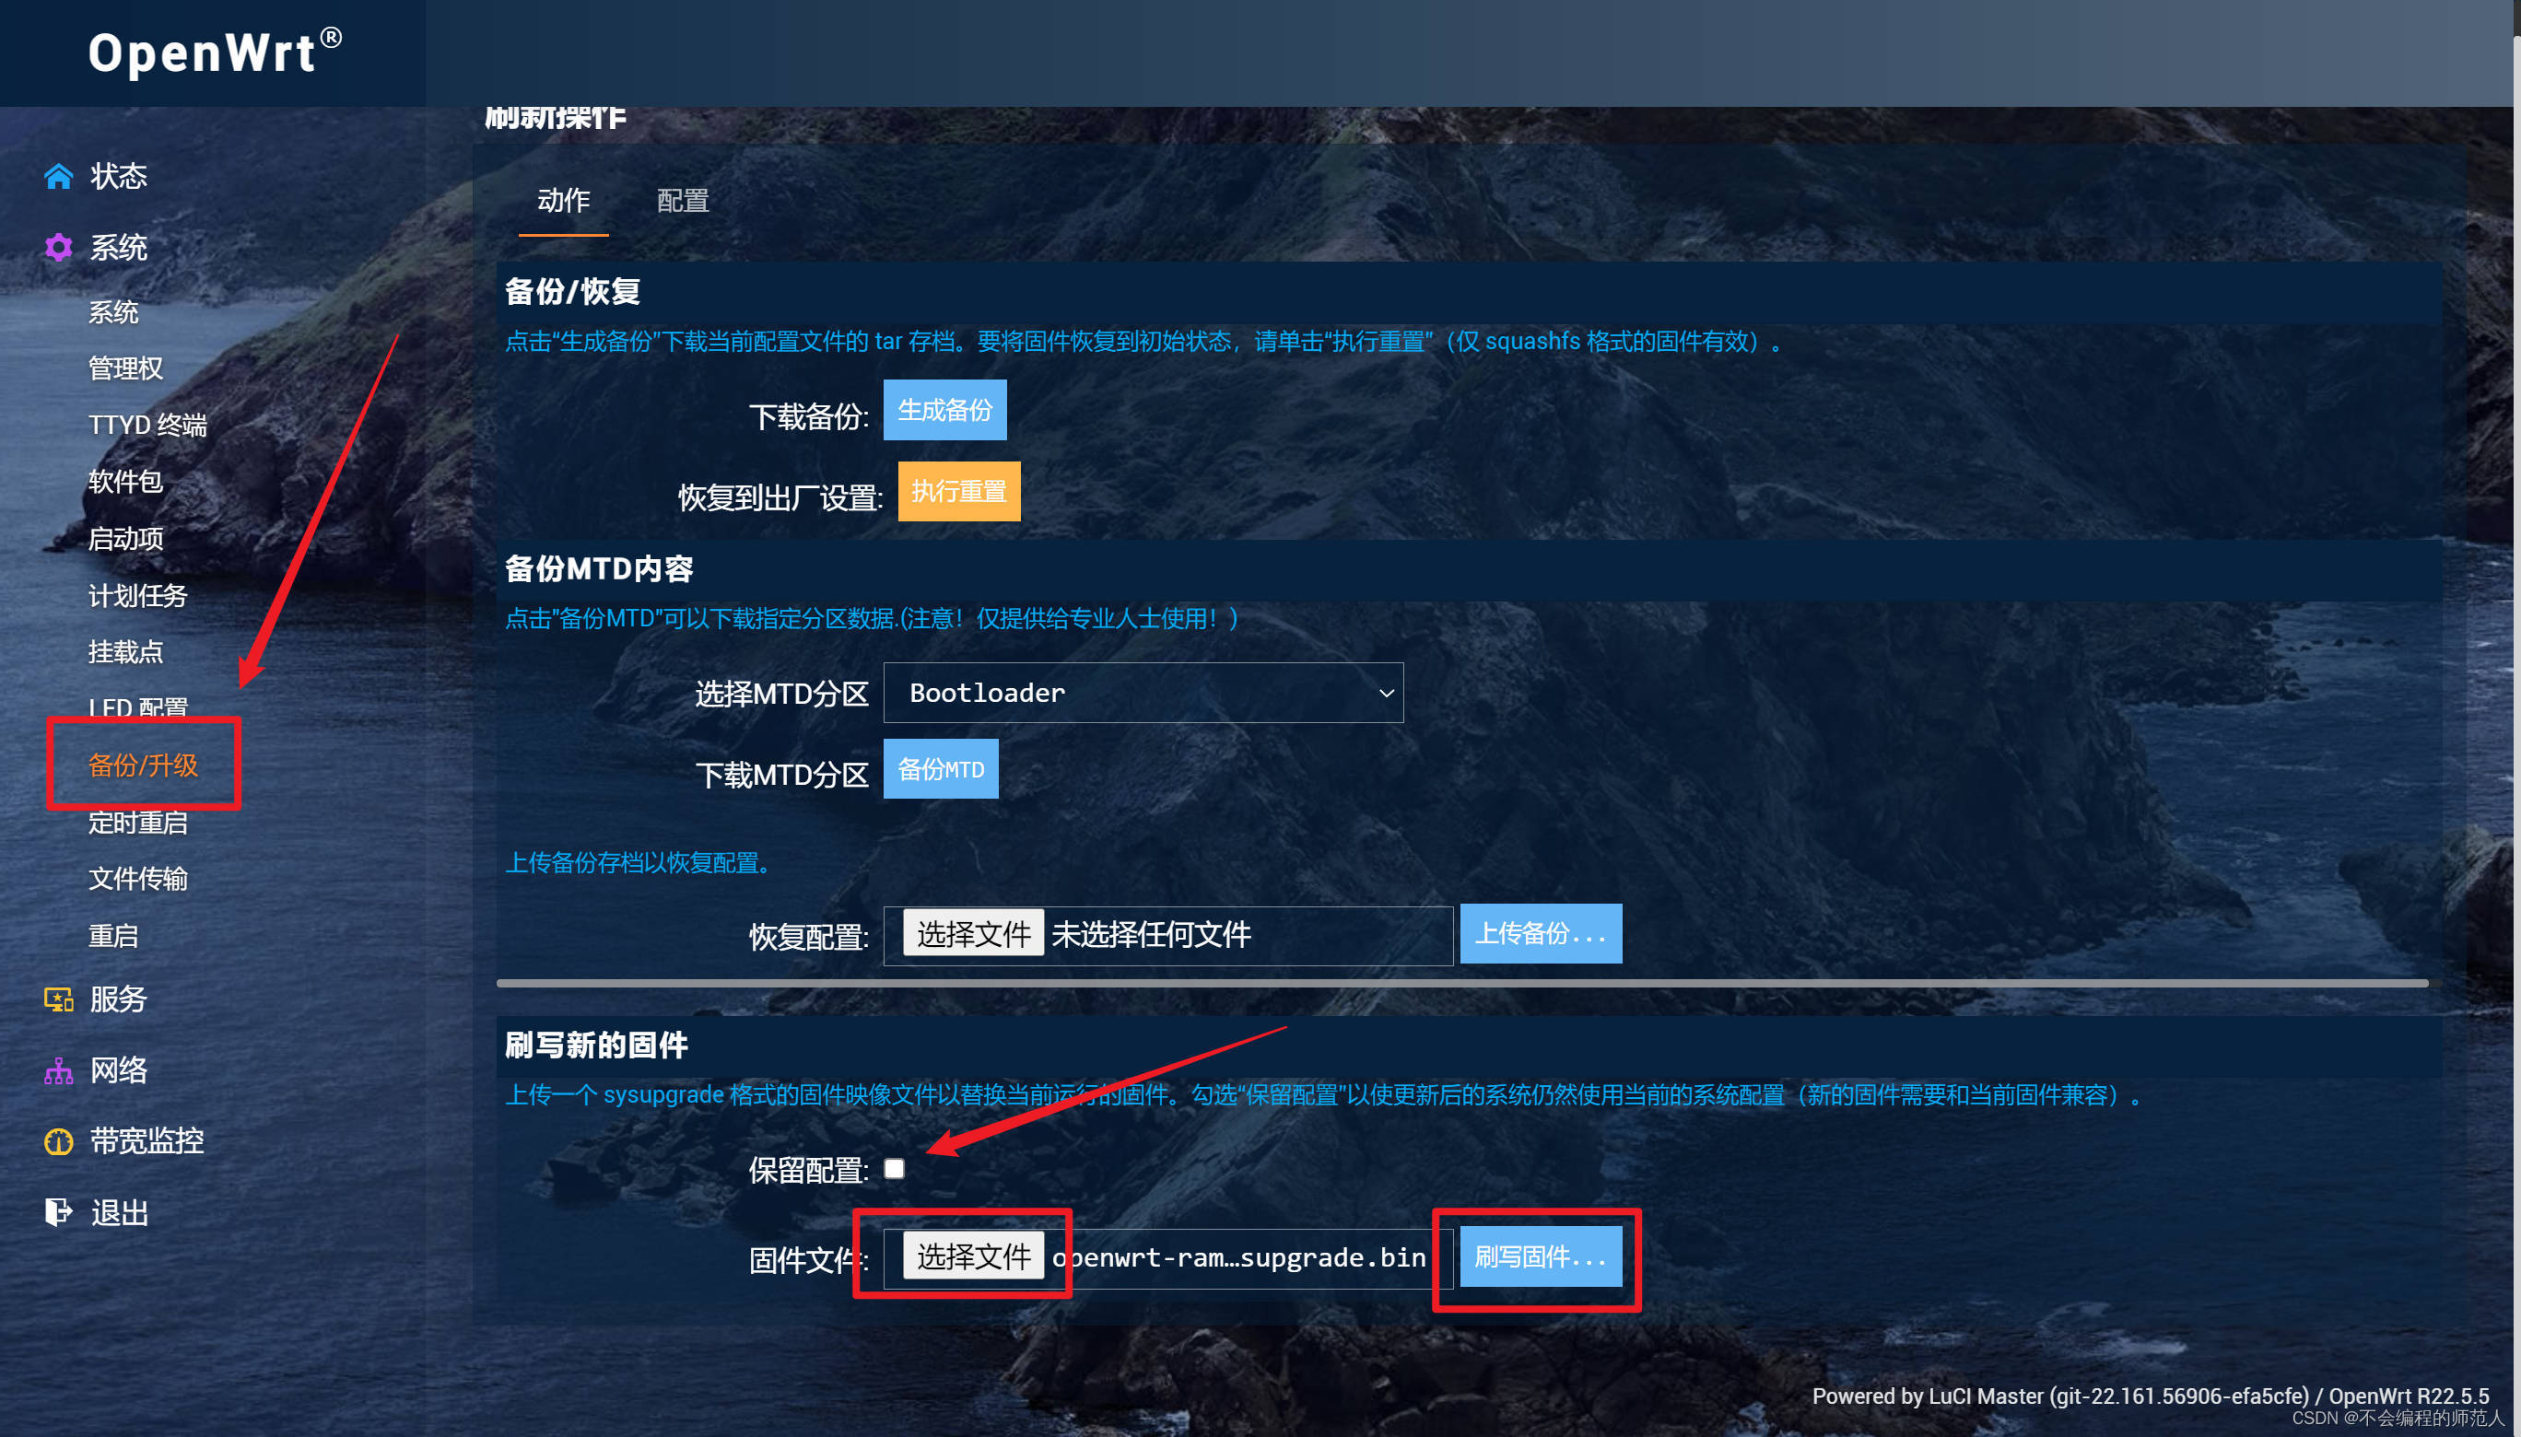This screenshot has height=1437, width=2521.
Task: Click the page vertical scrollbar
Action: pos(2516,718)
